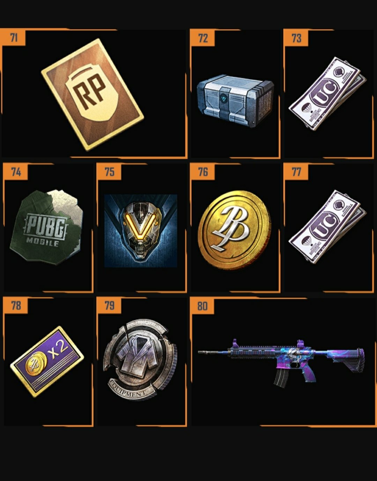377x481 pixels.
Task: Select the purple M416 rifle skin
Action: pyautogui.click(x=282, y=362)
